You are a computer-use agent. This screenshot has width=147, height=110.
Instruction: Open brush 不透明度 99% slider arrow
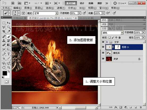(x=79, y=13)
